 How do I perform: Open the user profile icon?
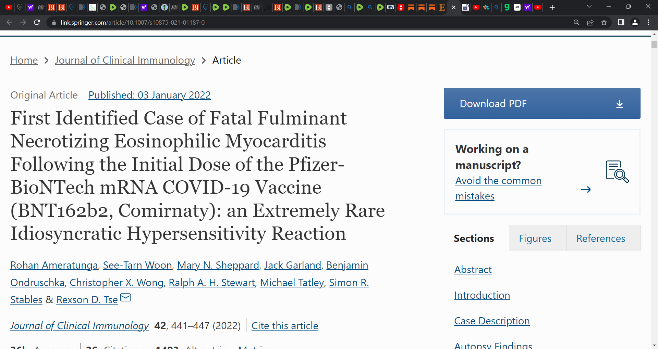pyautogui.click(x=635, y=22)
